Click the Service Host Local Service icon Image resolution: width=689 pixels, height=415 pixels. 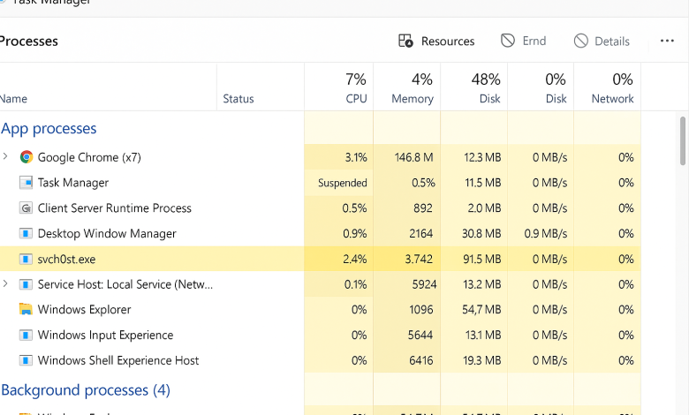pos(26,284)
